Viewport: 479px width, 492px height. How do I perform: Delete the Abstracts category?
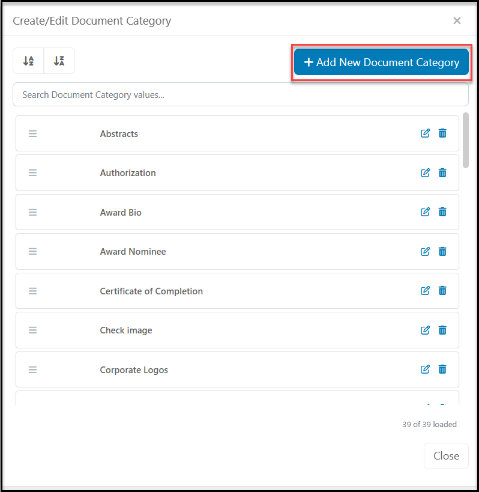(x=442, y=133)
